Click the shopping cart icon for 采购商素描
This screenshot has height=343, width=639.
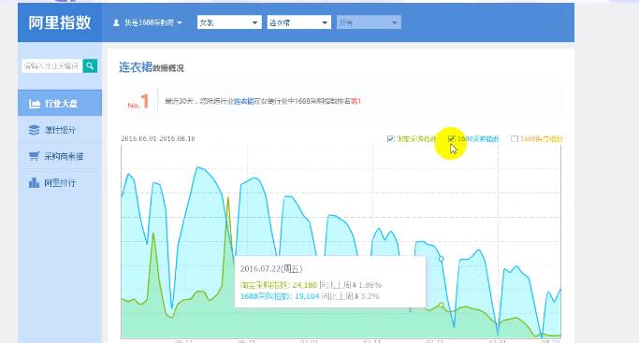pos(35,156)
